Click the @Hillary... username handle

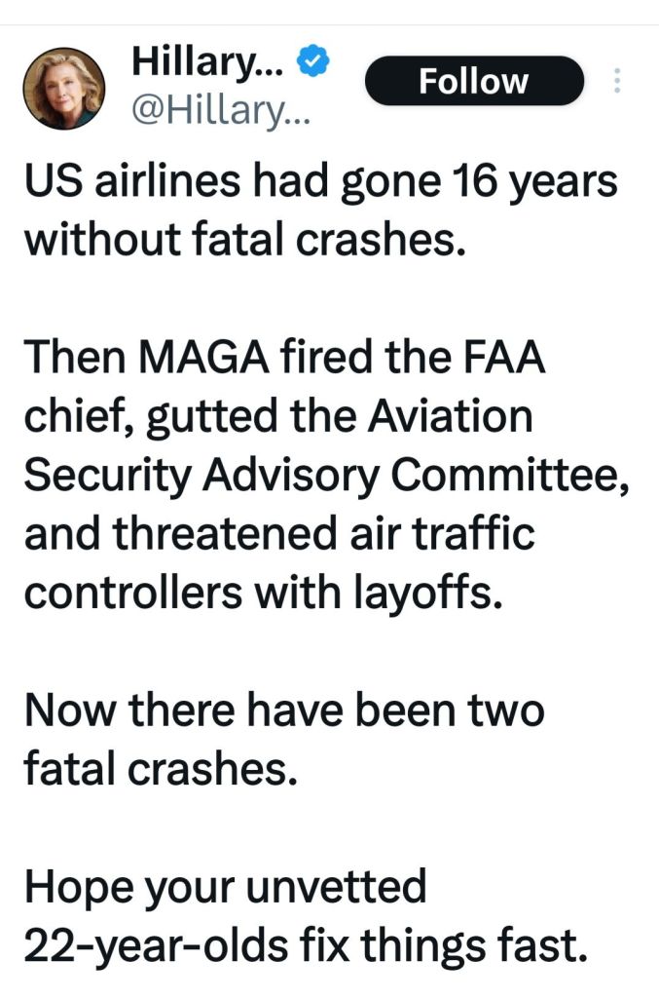219,116
